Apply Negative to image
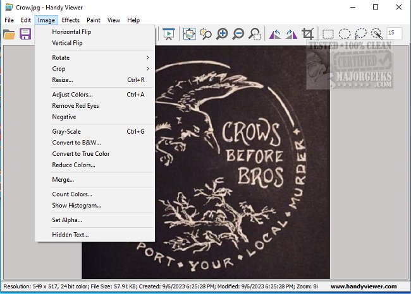The width and height of the screenshot is (411, 294). 95,117
